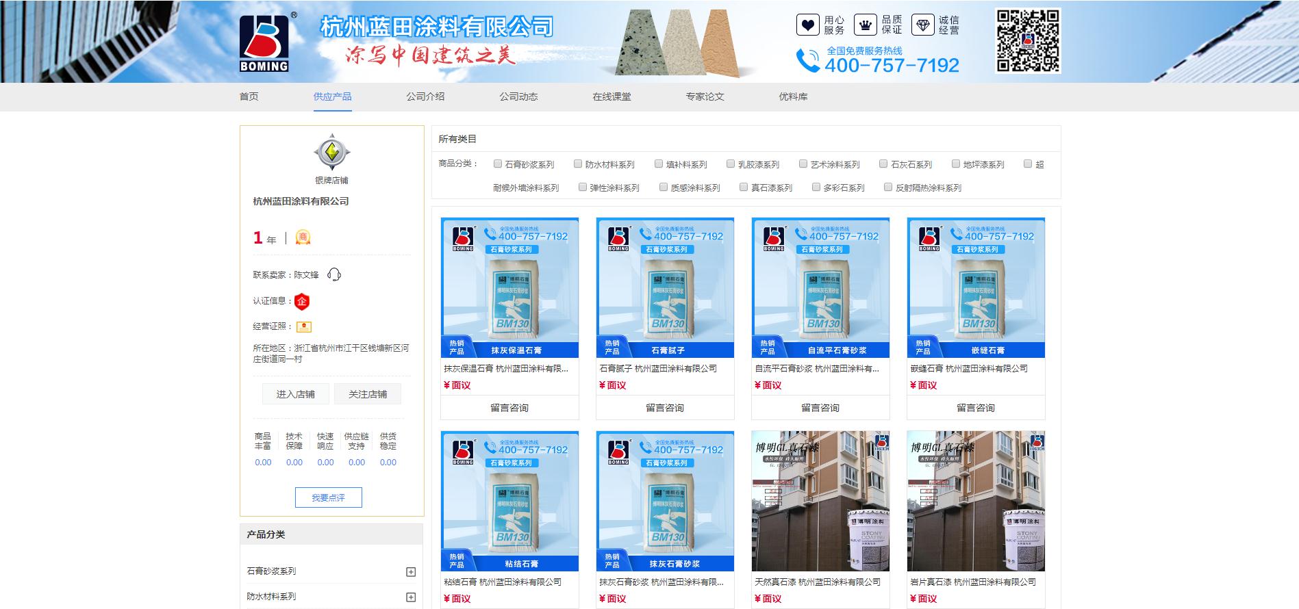The image size is (1299, 609).
Task: Open the 岩片真石漆 product image
Action: click(976, 502)
